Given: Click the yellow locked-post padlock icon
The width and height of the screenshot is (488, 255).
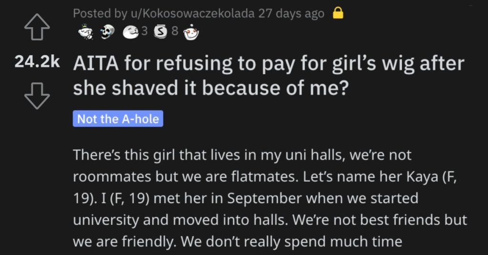Looking at the screenshot, I should click(x=338, y=13).
